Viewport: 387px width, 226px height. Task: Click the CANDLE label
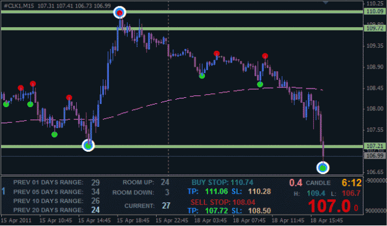click(318, 183)
